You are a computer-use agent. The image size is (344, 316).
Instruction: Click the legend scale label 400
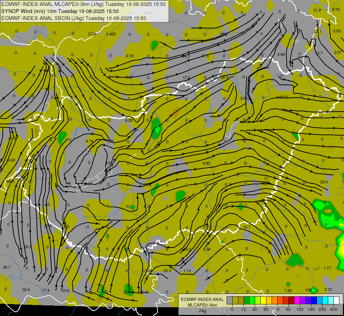(x=333, y=309)
